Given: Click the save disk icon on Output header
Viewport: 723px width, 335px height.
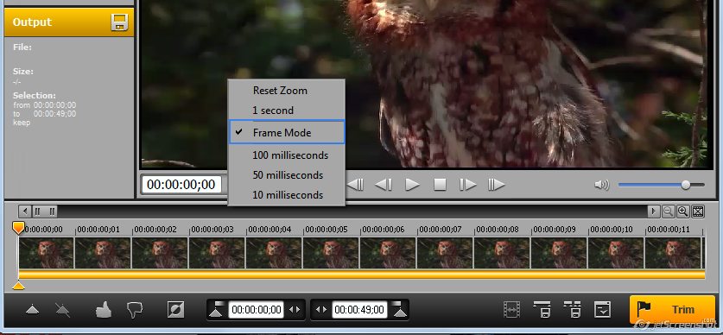Looking at the screenshot, I should pyautogui.click(x=119, y=22).
